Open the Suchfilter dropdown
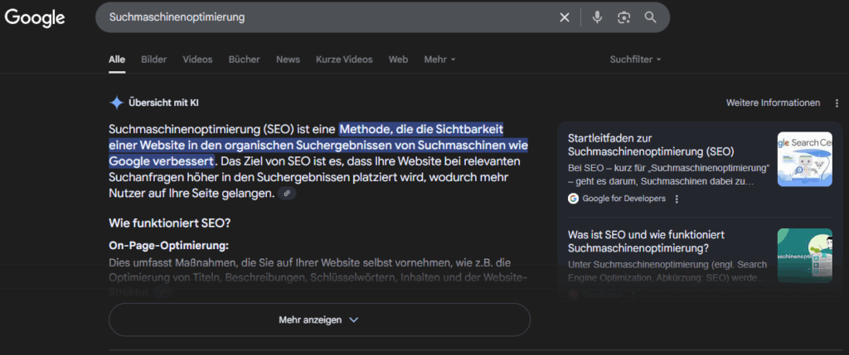Image resolution: width=849 pixels, height=355 pixels. pyautogui.click(x=636, y=60)
